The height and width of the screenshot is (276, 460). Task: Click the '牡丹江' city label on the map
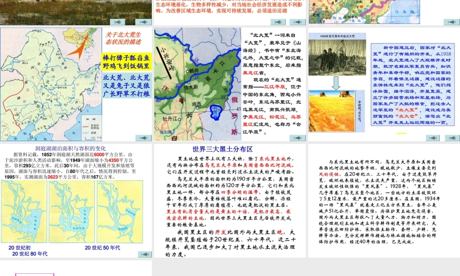[x=170, y=119]
